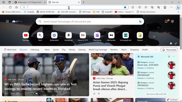Open the Server new _21.07.2023 shared file
This screenshot has height=102, width=182.
coord(148,65)
